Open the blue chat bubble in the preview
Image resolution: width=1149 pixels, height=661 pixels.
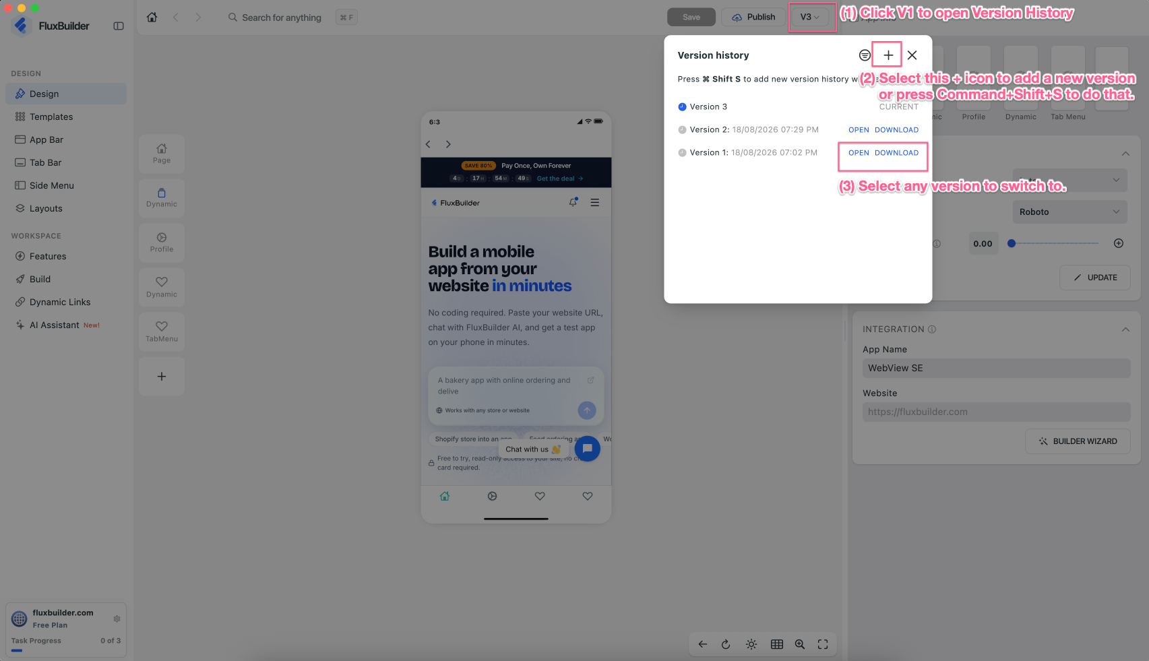[x=588, y=448]
